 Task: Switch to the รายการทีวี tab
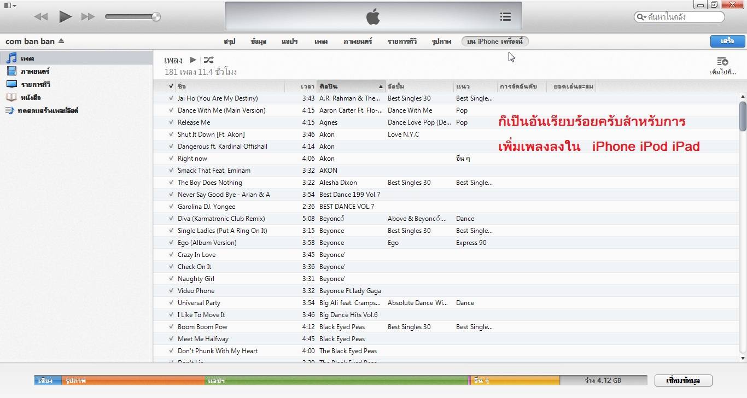tap(402, 42)
